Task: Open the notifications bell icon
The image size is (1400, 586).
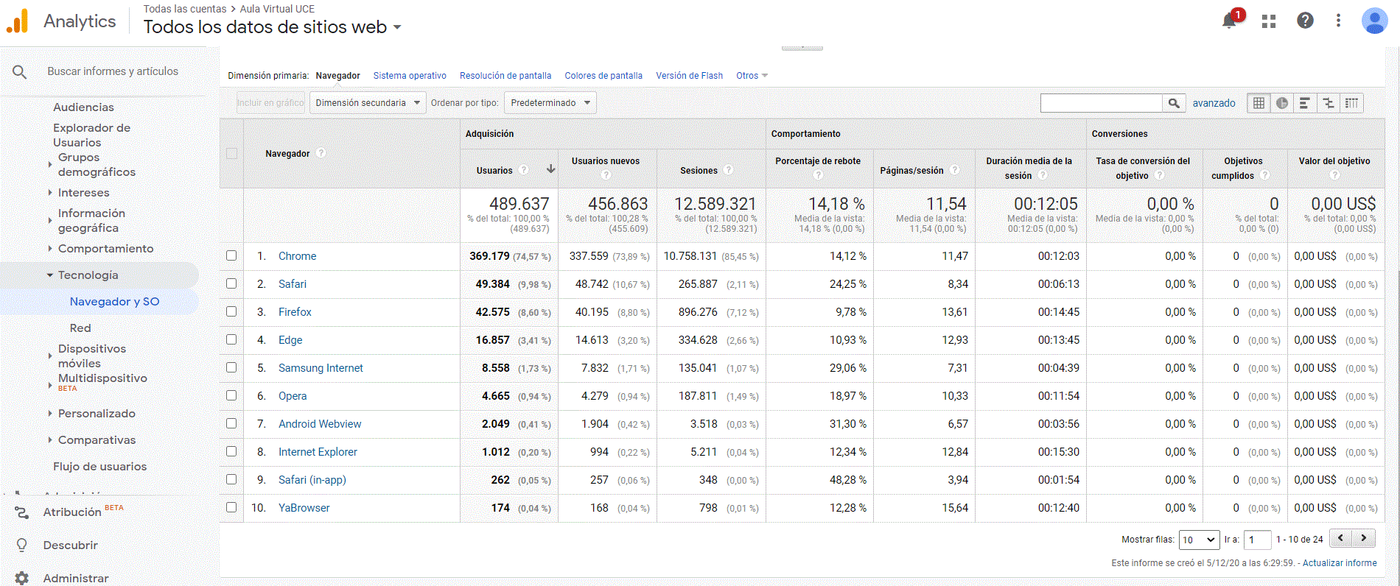Action: (1229, 21)
